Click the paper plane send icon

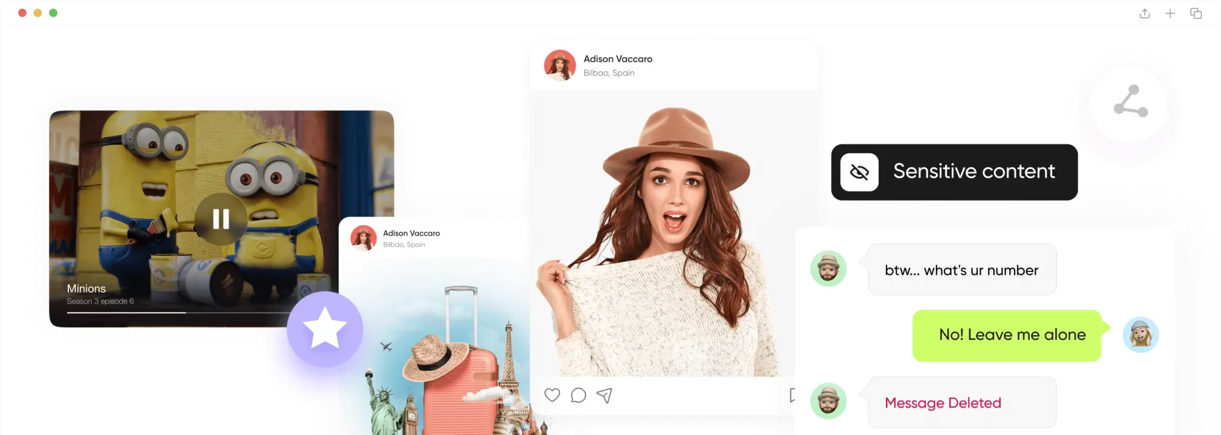coord(605,395)
